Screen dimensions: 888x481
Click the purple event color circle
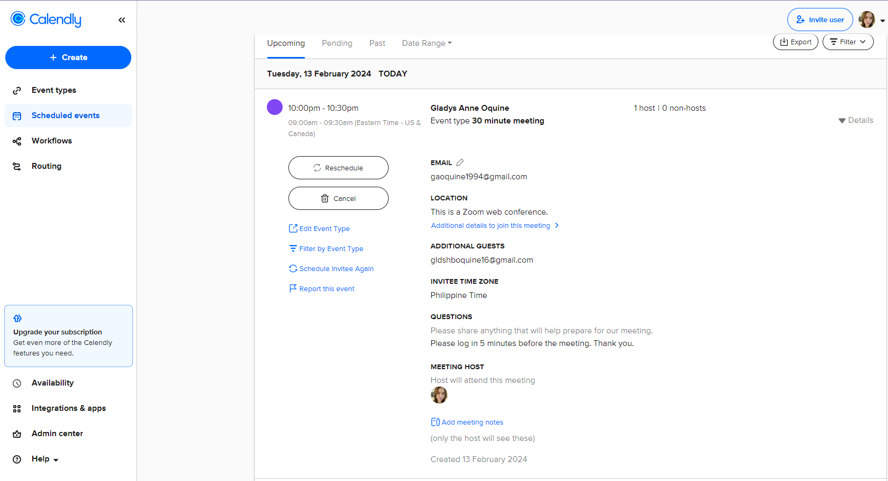pyautogui.click(x=275, y=107)
